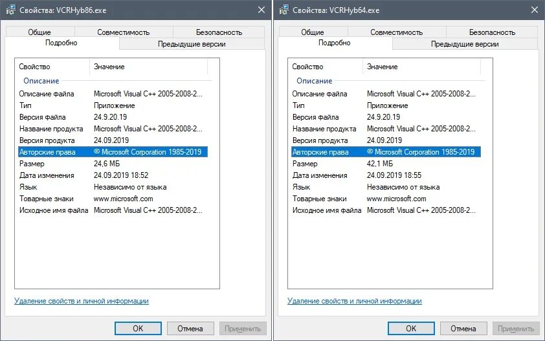The height and width of the screenshot is (341, 545).
Task: Select Предыдущие версии tab in VCRHyb86 window
Action: 192,44
